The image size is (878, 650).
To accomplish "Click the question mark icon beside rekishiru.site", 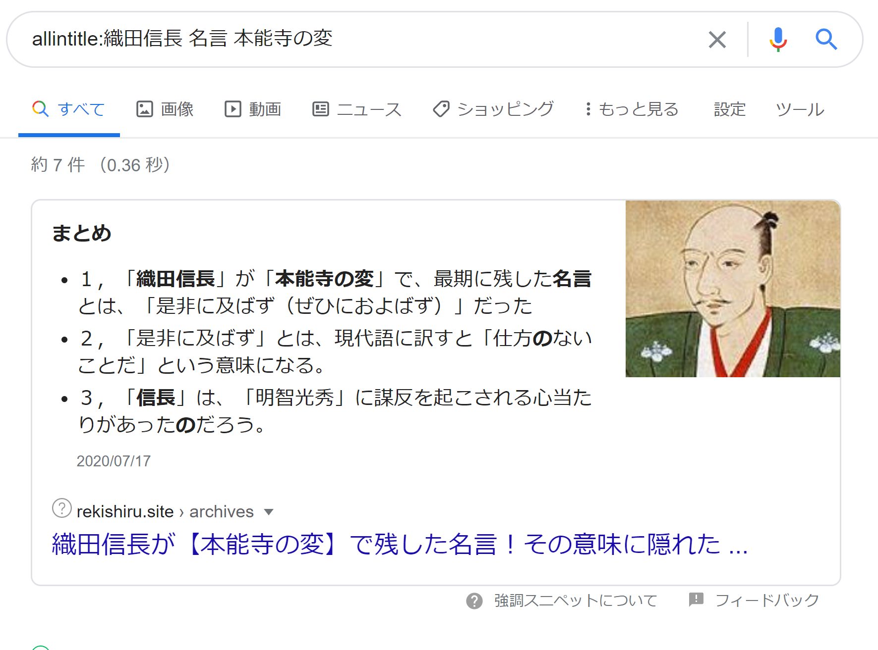I will point(62,508).
